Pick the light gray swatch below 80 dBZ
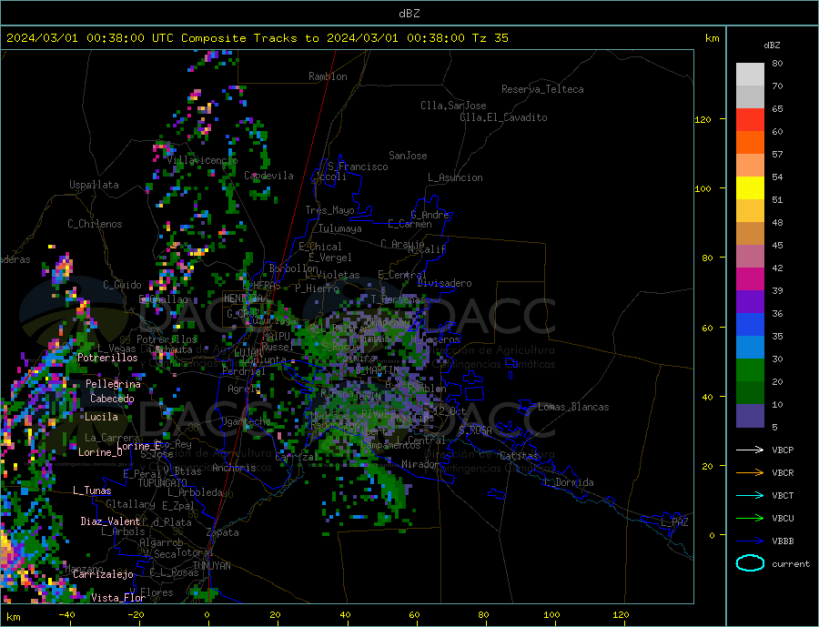819x627 pixels. 750,75
